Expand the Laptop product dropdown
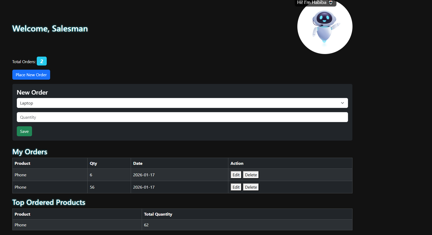 pos(182,103)
